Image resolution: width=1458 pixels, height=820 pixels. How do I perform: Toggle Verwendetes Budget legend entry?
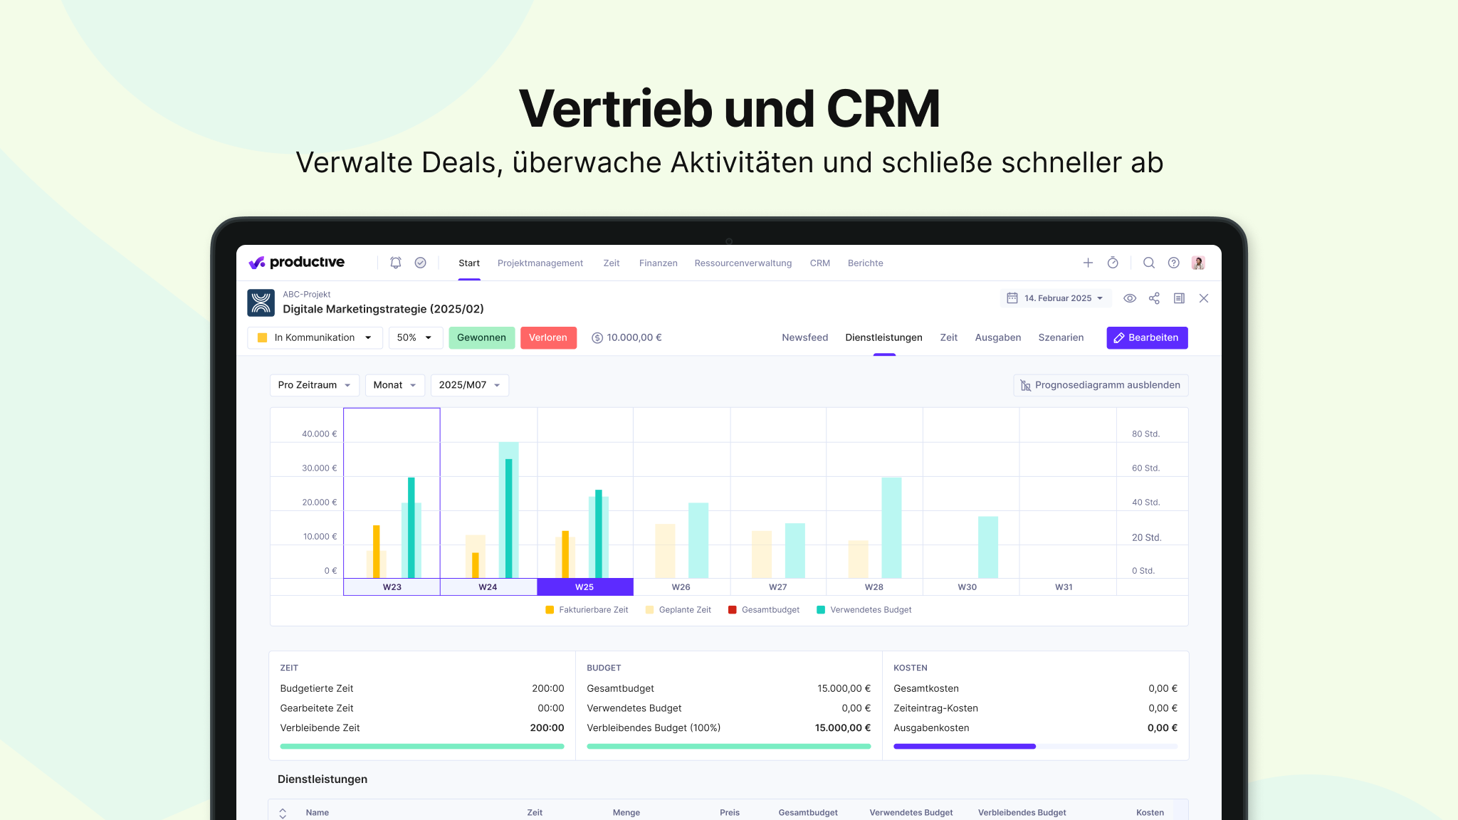pyautogui.click(x=864, y=610)
